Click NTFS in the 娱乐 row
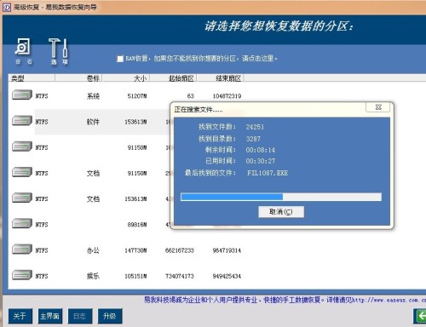 42,276
